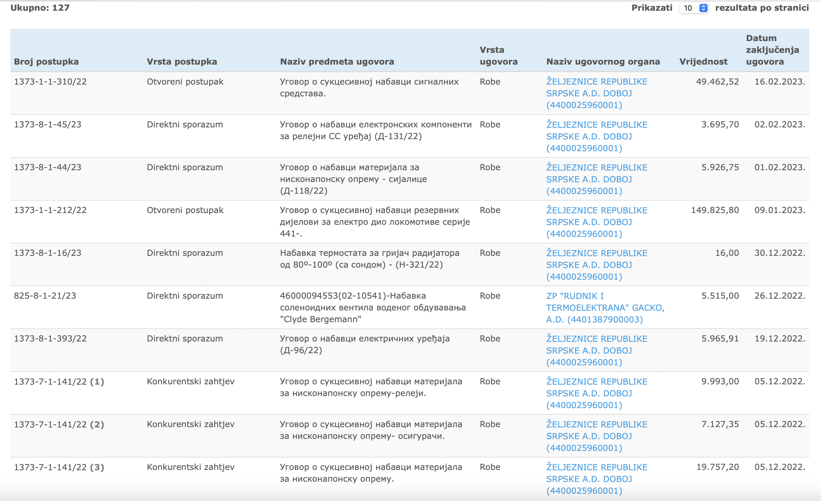Viewport: 821px width, 501px height.
Task: Click the date 26.12.2022.
Action: click(x=780, y=296)
